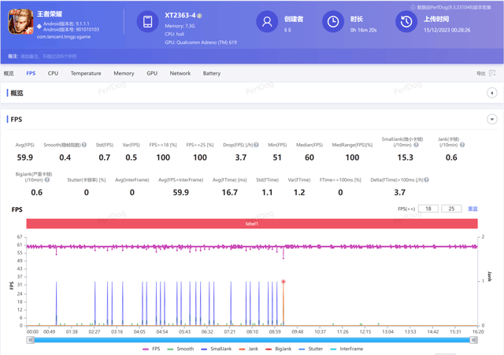The image size is (504, 355).
Task: Click info icon next to XT2363-4
Action: tap(200, 15)
